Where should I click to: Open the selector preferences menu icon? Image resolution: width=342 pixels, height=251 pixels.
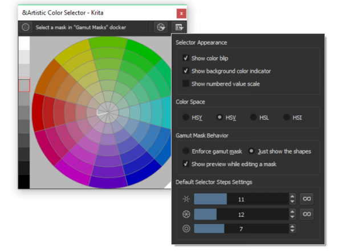[x=180, y=27]
